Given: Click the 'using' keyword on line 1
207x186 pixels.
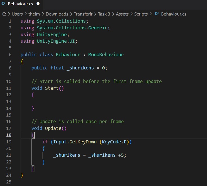Looking at the screenshot, I should point(27,21).
